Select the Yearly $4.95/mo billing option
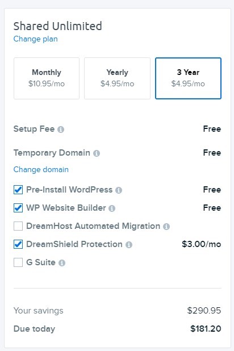The image size is (234, 351). pyautogui.click(x=117, y=78)
